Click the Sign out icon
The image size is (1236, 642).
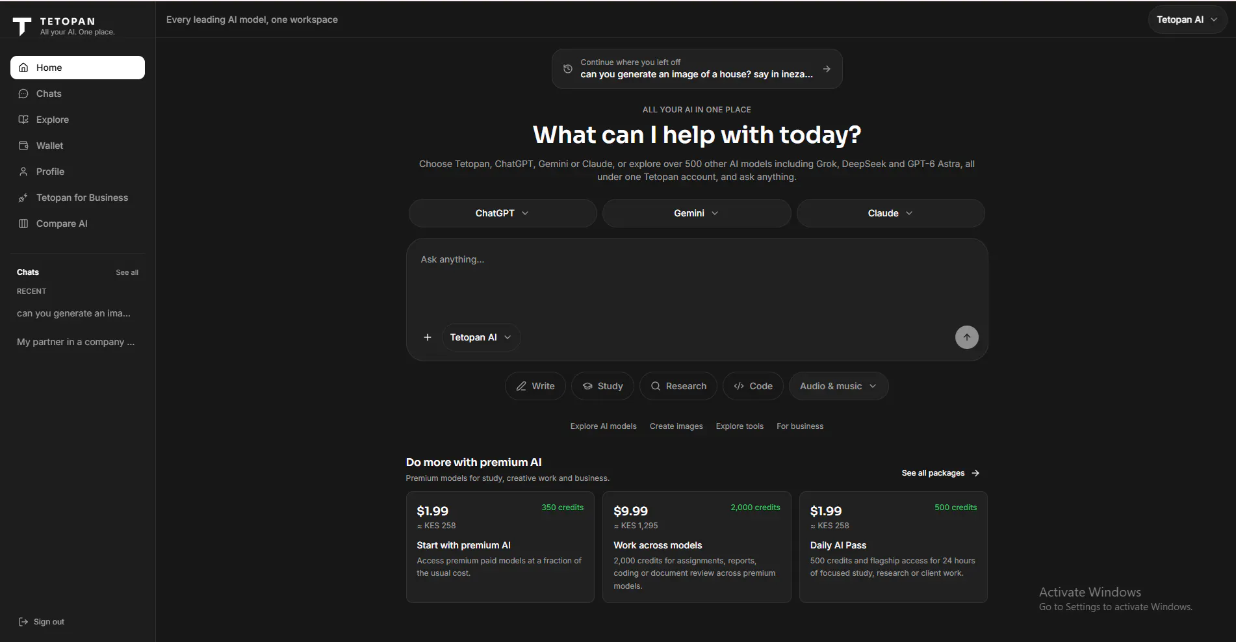point(23,622)
